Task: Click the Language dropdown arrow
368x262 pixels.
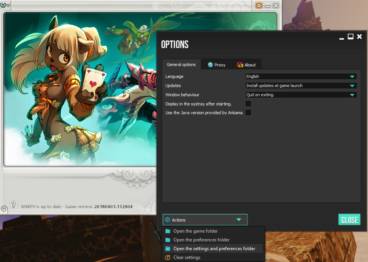Action: (352, 77)
